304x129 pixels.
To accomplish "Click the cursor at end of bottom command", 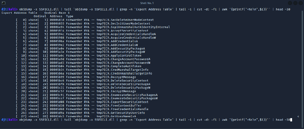I will click(x=291, y=120).
